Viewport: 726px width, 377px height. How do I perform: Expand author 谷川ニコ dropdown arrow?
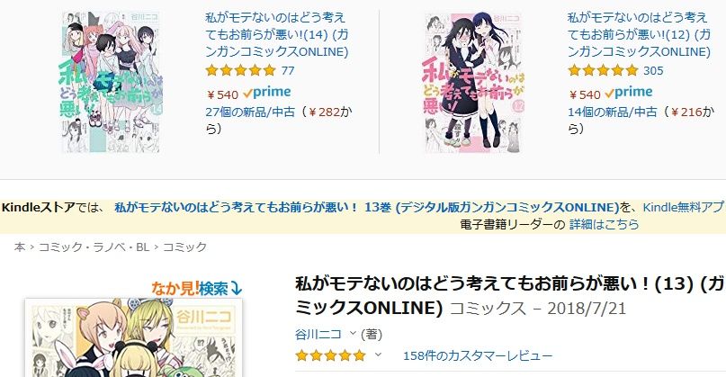pos(353,334)
